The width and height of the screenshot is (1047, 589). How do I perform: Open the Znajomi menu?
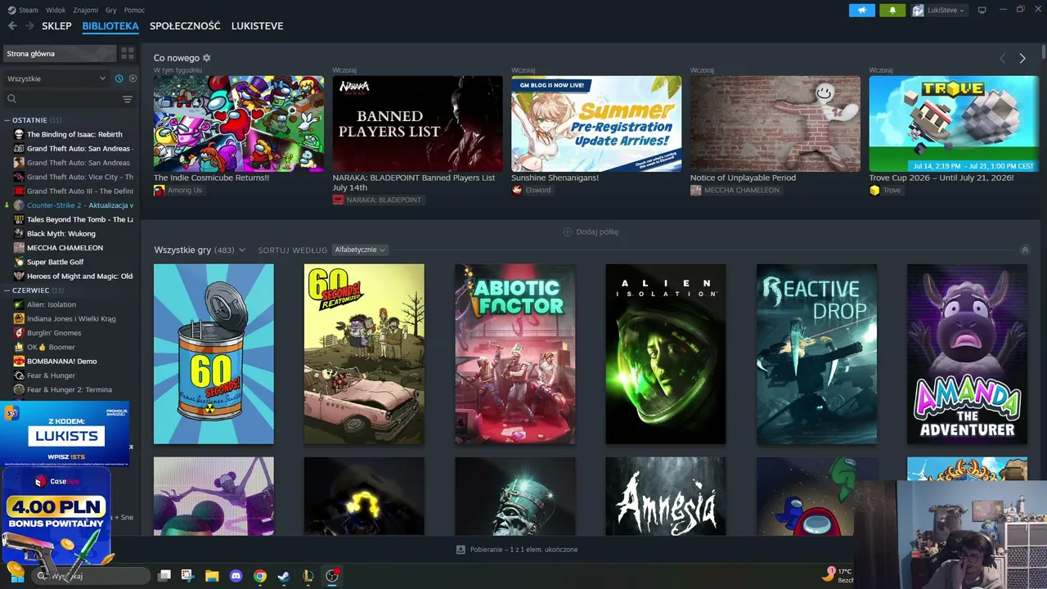pyautogui.click(x=85, y=10)
